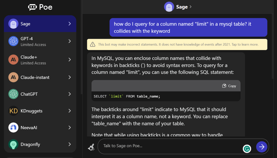Expand the chevron on the Claude+ row

[x=70, y=60]
